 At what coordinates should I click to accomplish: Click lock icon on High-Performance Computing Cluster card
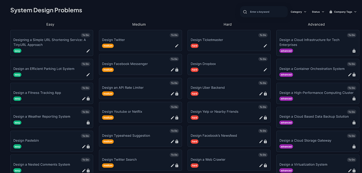(354, 99)
